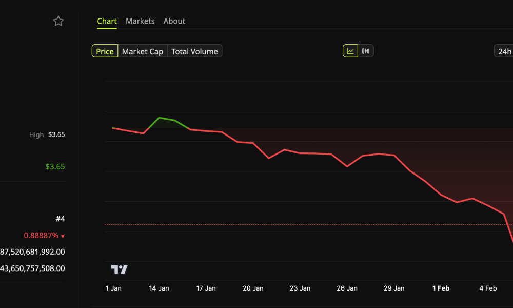The image size is (513, 308).
Task: Click the 14 Jan date label
Action: pyautogui.click(x=159, y=288)
